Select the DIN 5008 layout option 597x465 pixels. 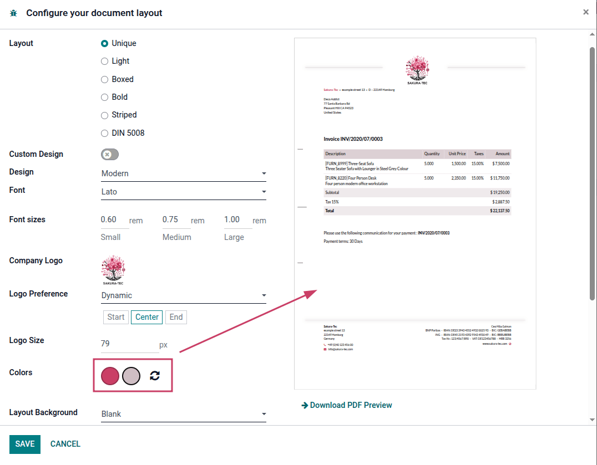[x=104, y=133]
